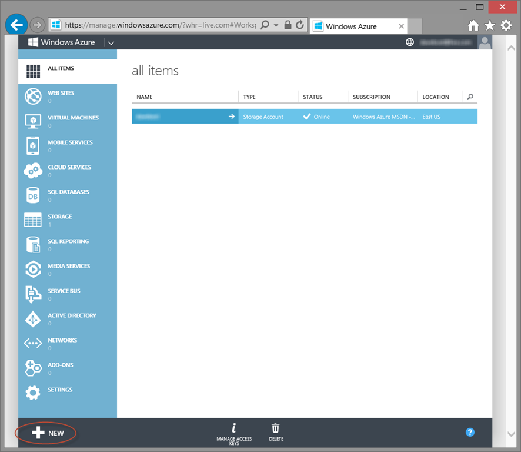Click the page scrollbar down arrow
This screenshot has height=452, width=521.
point(511,434)
